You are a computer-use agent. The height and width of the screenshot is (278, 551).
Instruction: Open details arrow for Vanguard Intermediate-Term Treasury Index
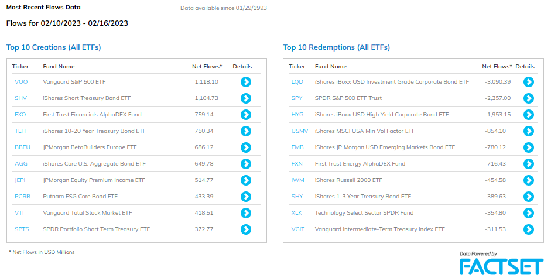[529, 229]
